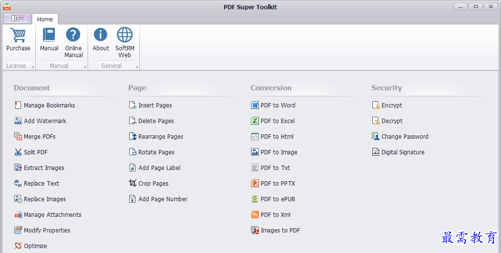The width and height of the screenshot is (501, 253).
Task: Click the Encrypt lock icon
Action: pyautogui.click(x=376, y=105)
